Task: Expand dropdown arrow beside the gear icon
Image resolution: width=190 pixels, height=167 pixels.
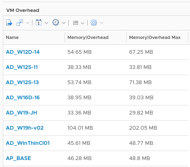Action: pyautogui.click(x=102, y=23)
